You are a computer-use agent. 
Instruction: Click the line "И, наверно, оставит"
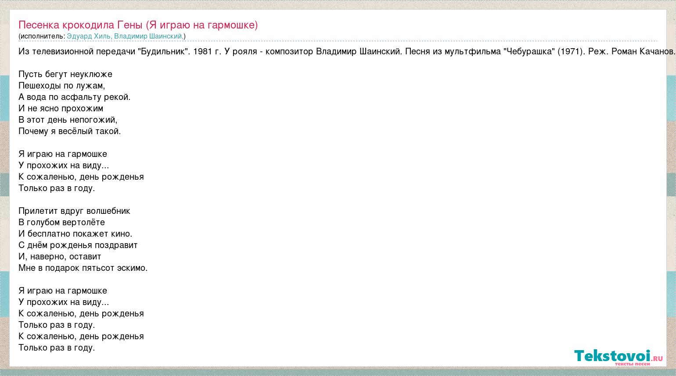pos(60,257)
